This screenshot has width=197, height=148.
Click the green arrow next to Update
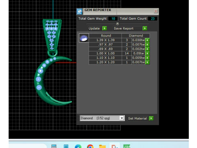105,28
